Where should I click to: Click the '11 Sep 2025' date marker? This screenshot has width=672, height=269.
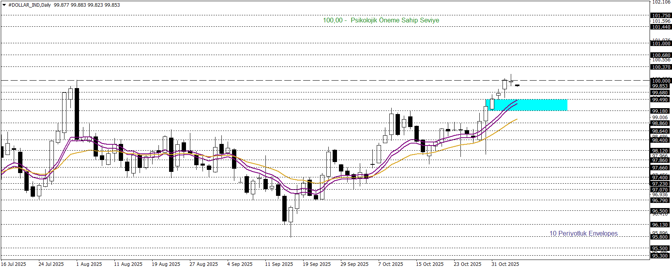[x=279, y=264]
